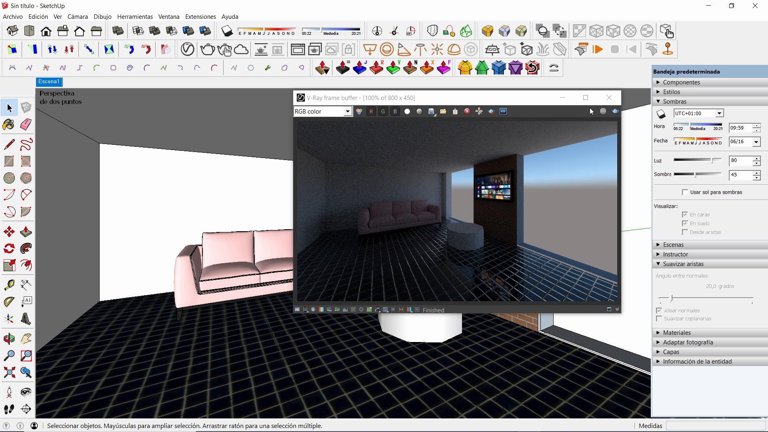
Task: Click the Hora 09:59 input field
Action: tap(740, 128)
